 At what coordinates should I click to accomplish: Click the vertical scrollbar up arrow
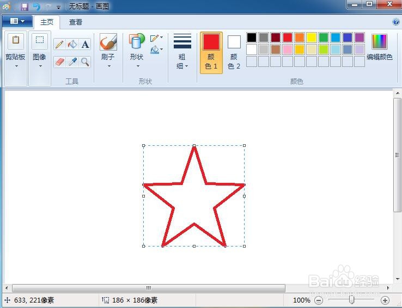tap(398, 93)
